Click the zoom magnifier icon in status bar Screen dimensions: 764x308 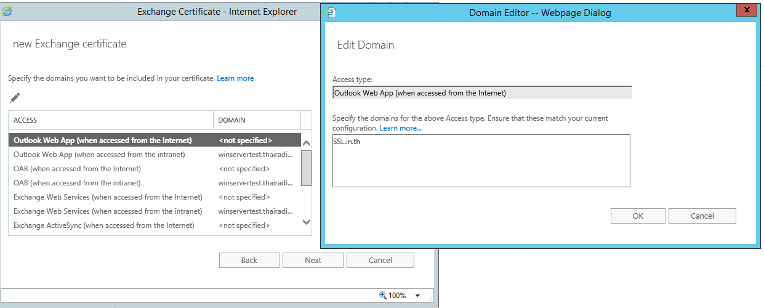click(x=382, y=295)
